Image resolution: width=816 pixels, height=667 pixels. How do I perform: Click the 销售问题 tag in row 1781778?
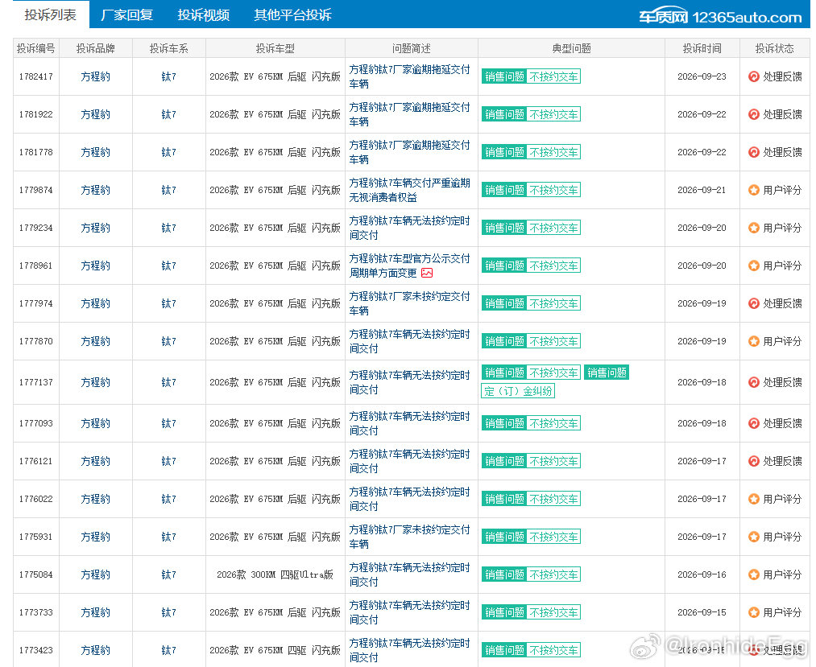[x=504, y=152]
